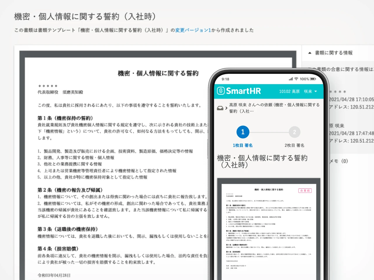374x280 pixels.
Task: Click the document heading 機密・個人情報に関する誓約
Action: 158,73
